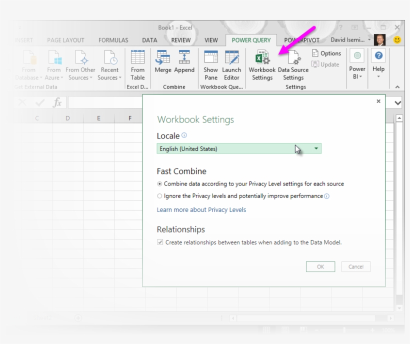Expand the formula bar chevron
The width and height of the screenshot is (410, 344).
pos(397,103)
